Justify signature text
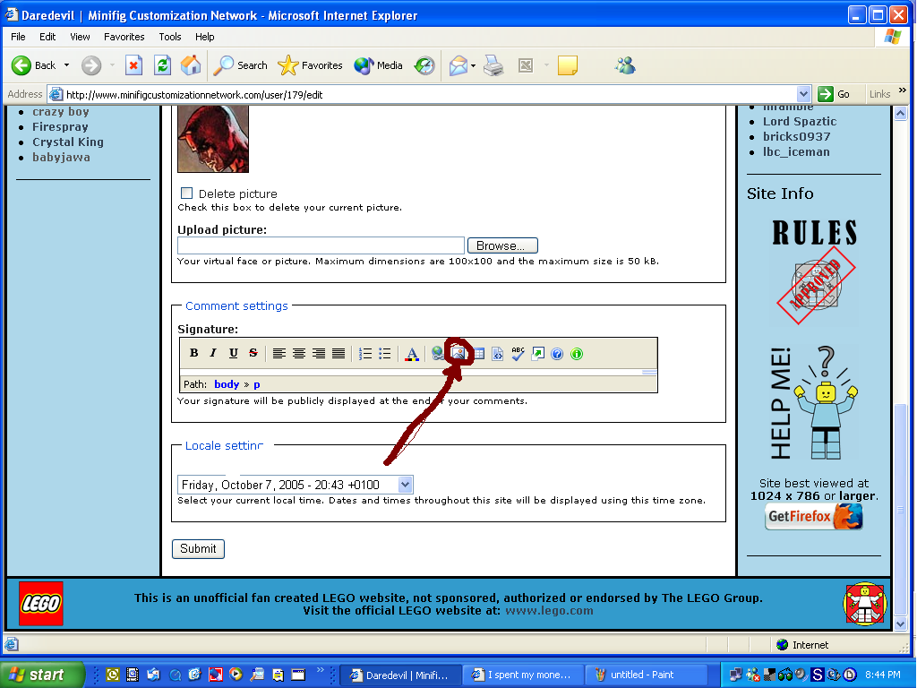917x688 pixels. [x=338, y=353]
